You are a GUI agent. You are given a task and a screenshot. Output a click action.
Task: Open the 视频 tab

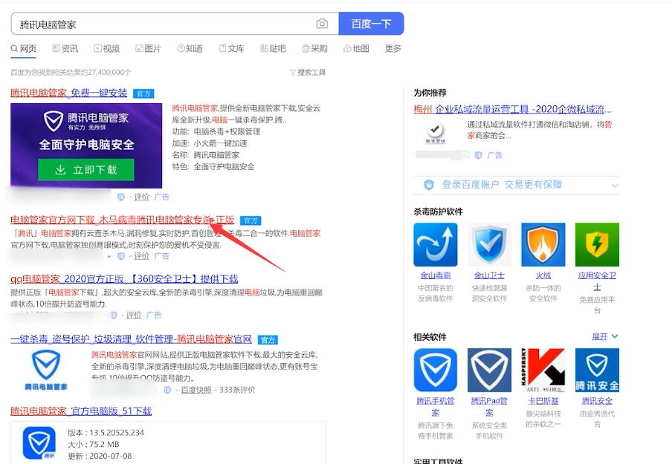click(107, 49)
